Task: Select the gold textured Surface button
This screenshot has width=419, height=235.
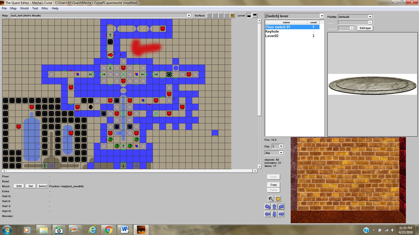Action: 232,16
